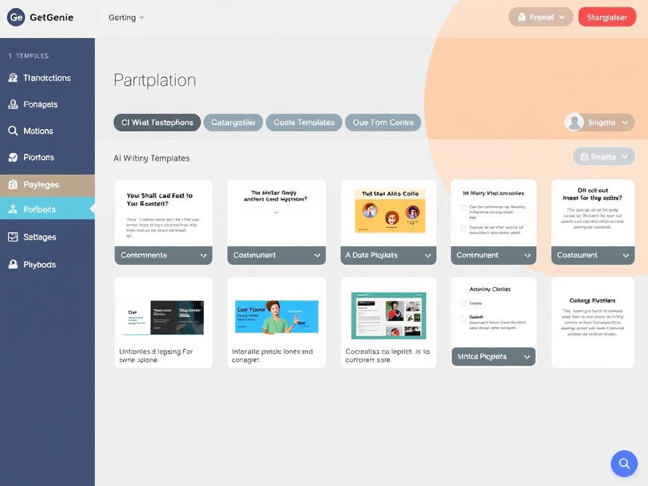
Task: Click the Motions magnifier icon in sidebar
Action: pyautogui.click(x=13, y=131)
